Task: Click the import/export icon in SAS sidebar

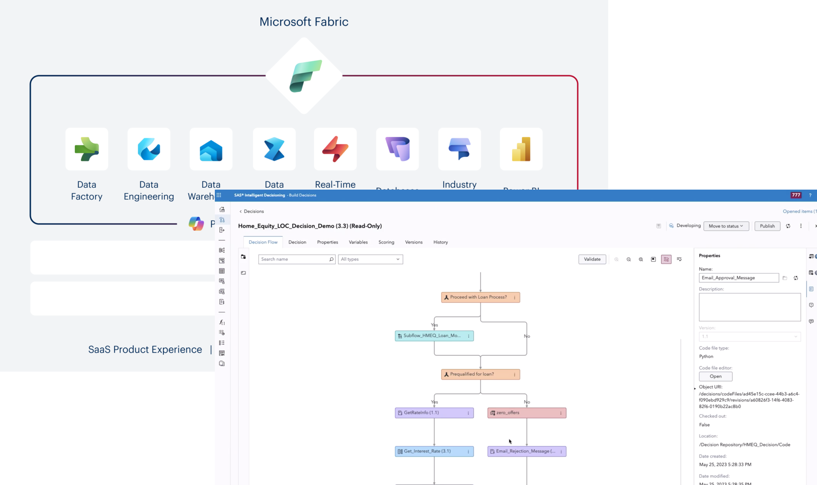Action: tap(222, 230)
